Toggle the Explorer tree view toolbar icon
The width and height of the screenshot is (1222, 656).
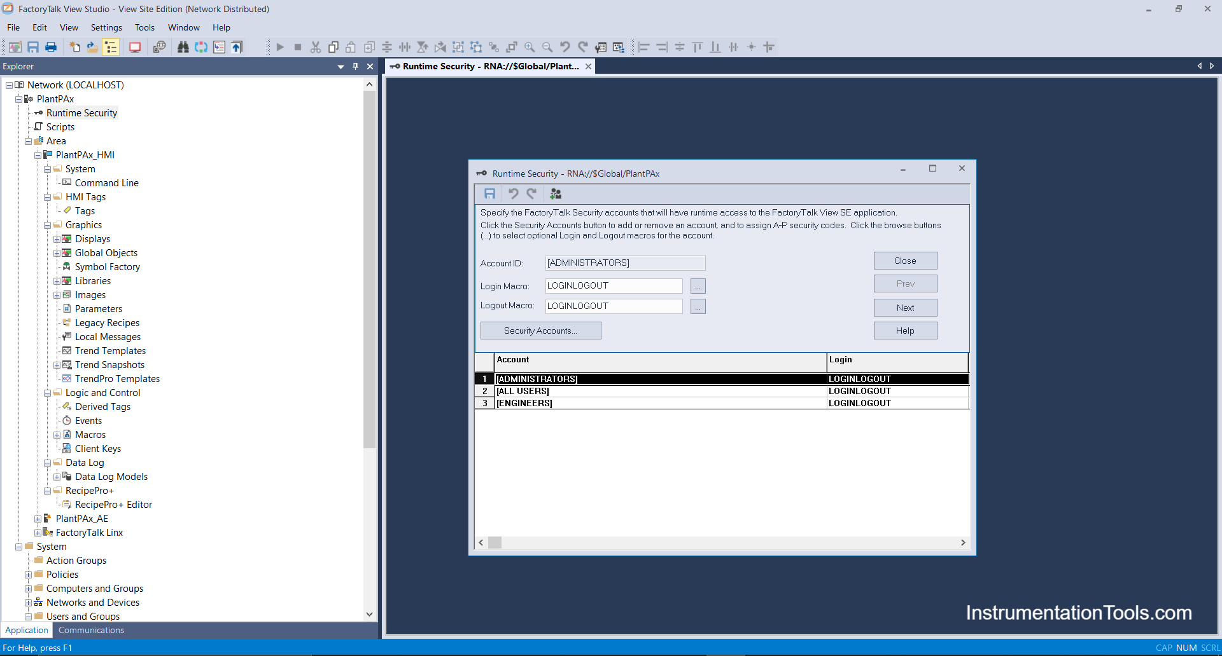tap(111, 47)
